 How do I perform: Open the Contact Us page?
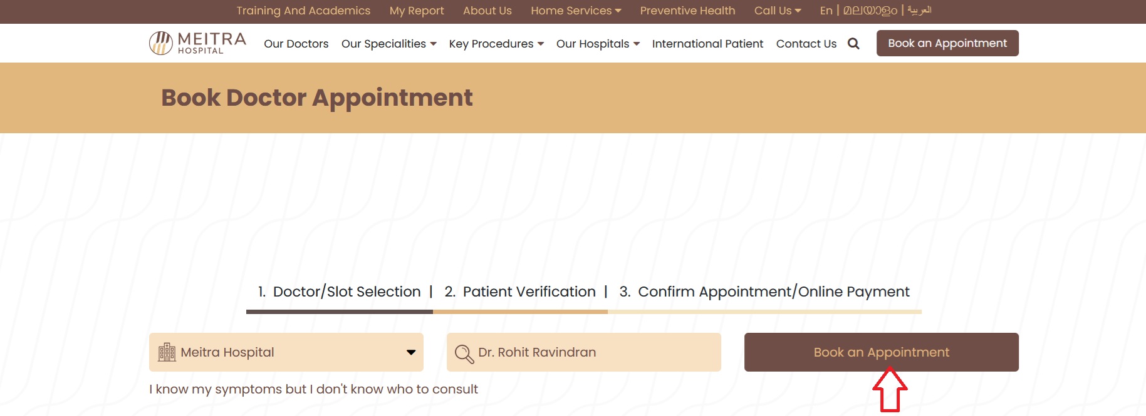pos(806,44)
